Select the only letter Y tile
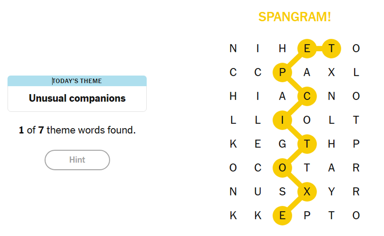384x236 pixels. click(331, 192)
